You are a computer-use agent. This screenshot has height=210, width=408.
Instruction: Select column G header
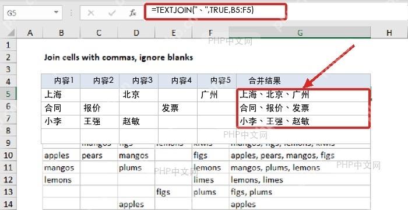tap(300, 33)
